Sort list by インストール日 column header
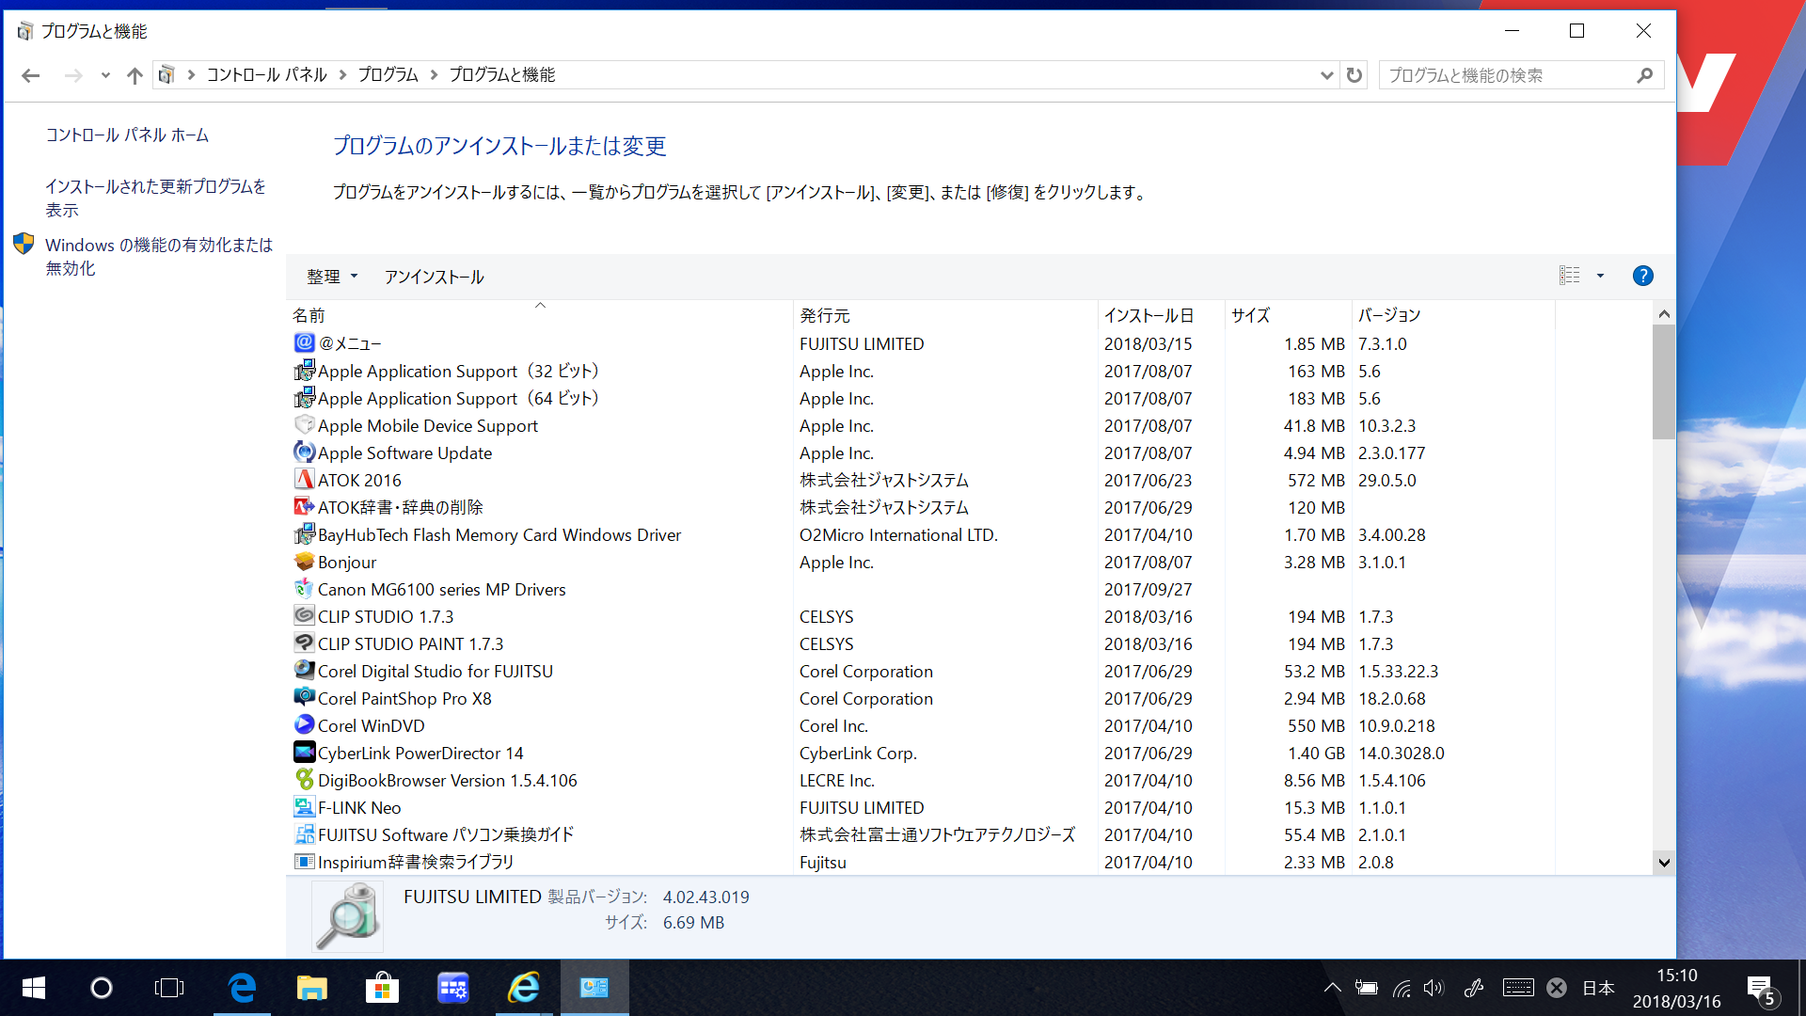The image size is (1806, 1016). pos(1149,315)
